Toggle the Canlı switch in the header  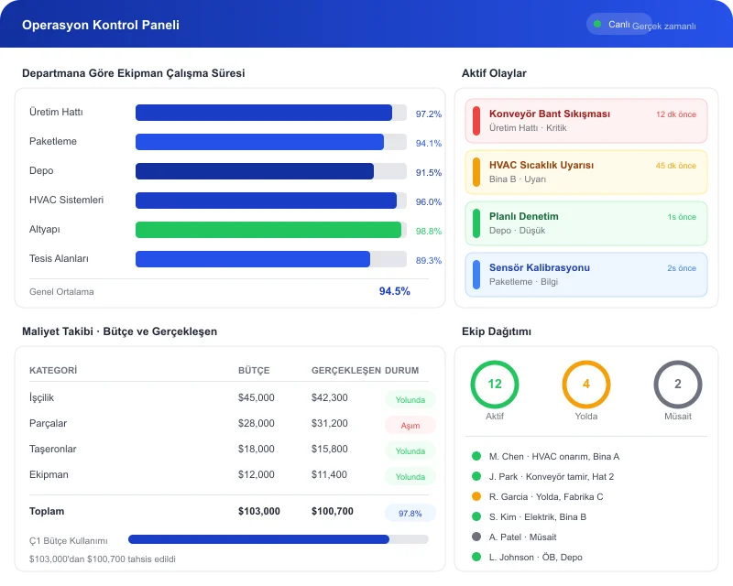[619, 24]
